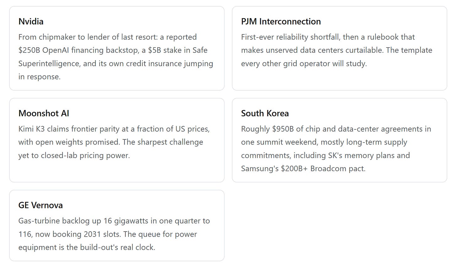The height and width of the screenshot is (267, 457).
Task: Click 'Samsung's $200B+ Broadcom pact' text
Action: [303, 169]
